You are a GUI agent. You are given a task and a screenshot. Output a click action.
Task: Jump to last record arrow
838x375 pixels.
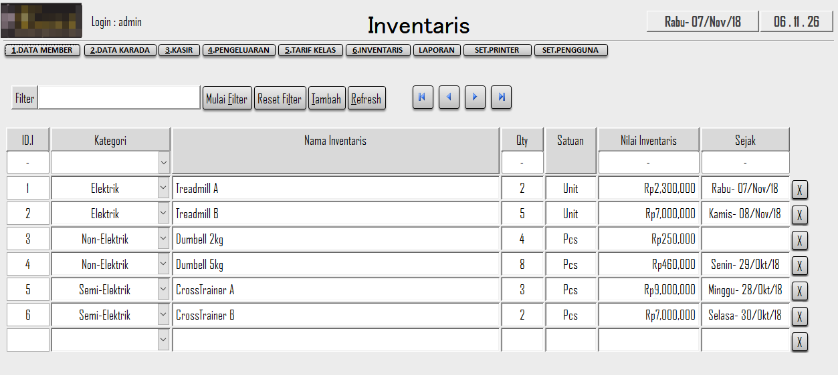point(501,97)
